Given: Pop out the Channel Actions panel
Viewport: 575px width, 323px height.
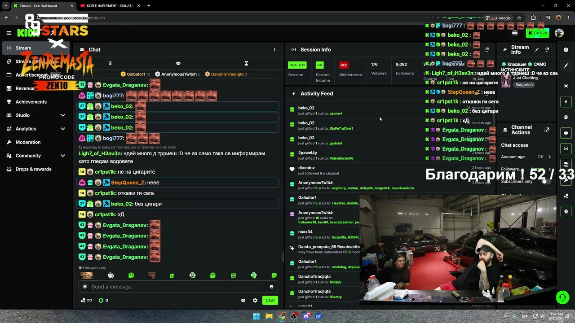Looking at the screenshot, I should (x=547, y=130).
